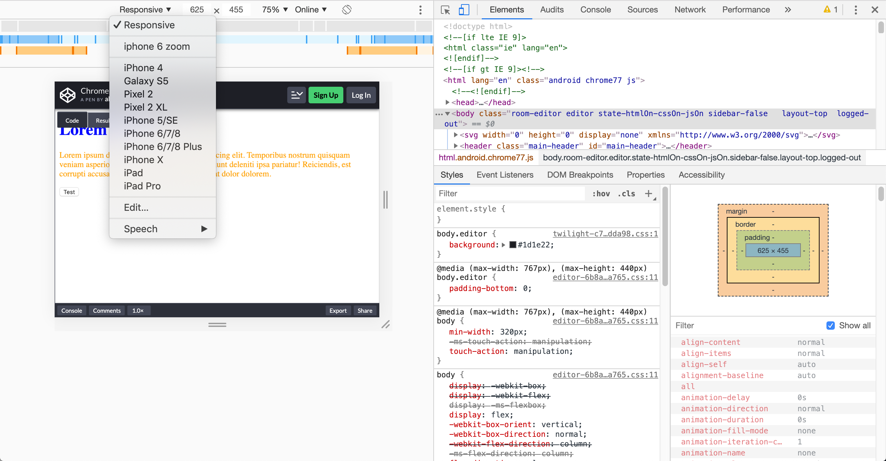The width and height of the screenshot is (886, 461).
Task: Open hidden panels via chevron icon
Action: pos(788,10)
